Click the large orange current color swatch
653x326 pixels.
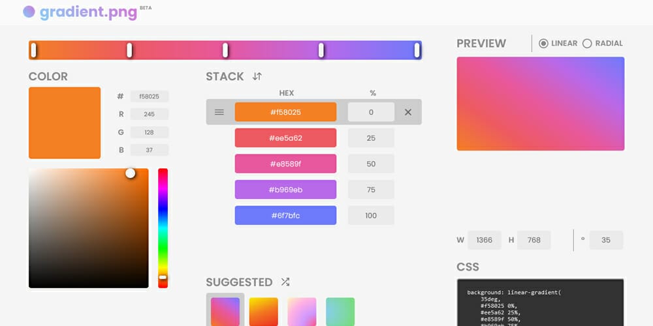tap(65, 123)
